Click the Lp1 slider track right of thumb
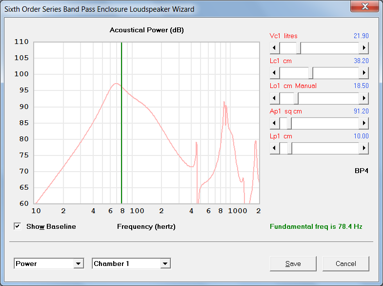The width and height of the screenshot is (383, 286). point(325,148)
